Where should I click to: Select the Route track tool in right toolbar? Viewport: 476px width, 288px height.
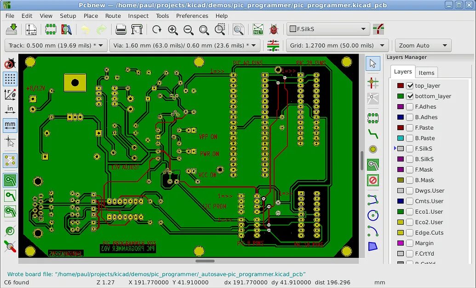(373, 133)
